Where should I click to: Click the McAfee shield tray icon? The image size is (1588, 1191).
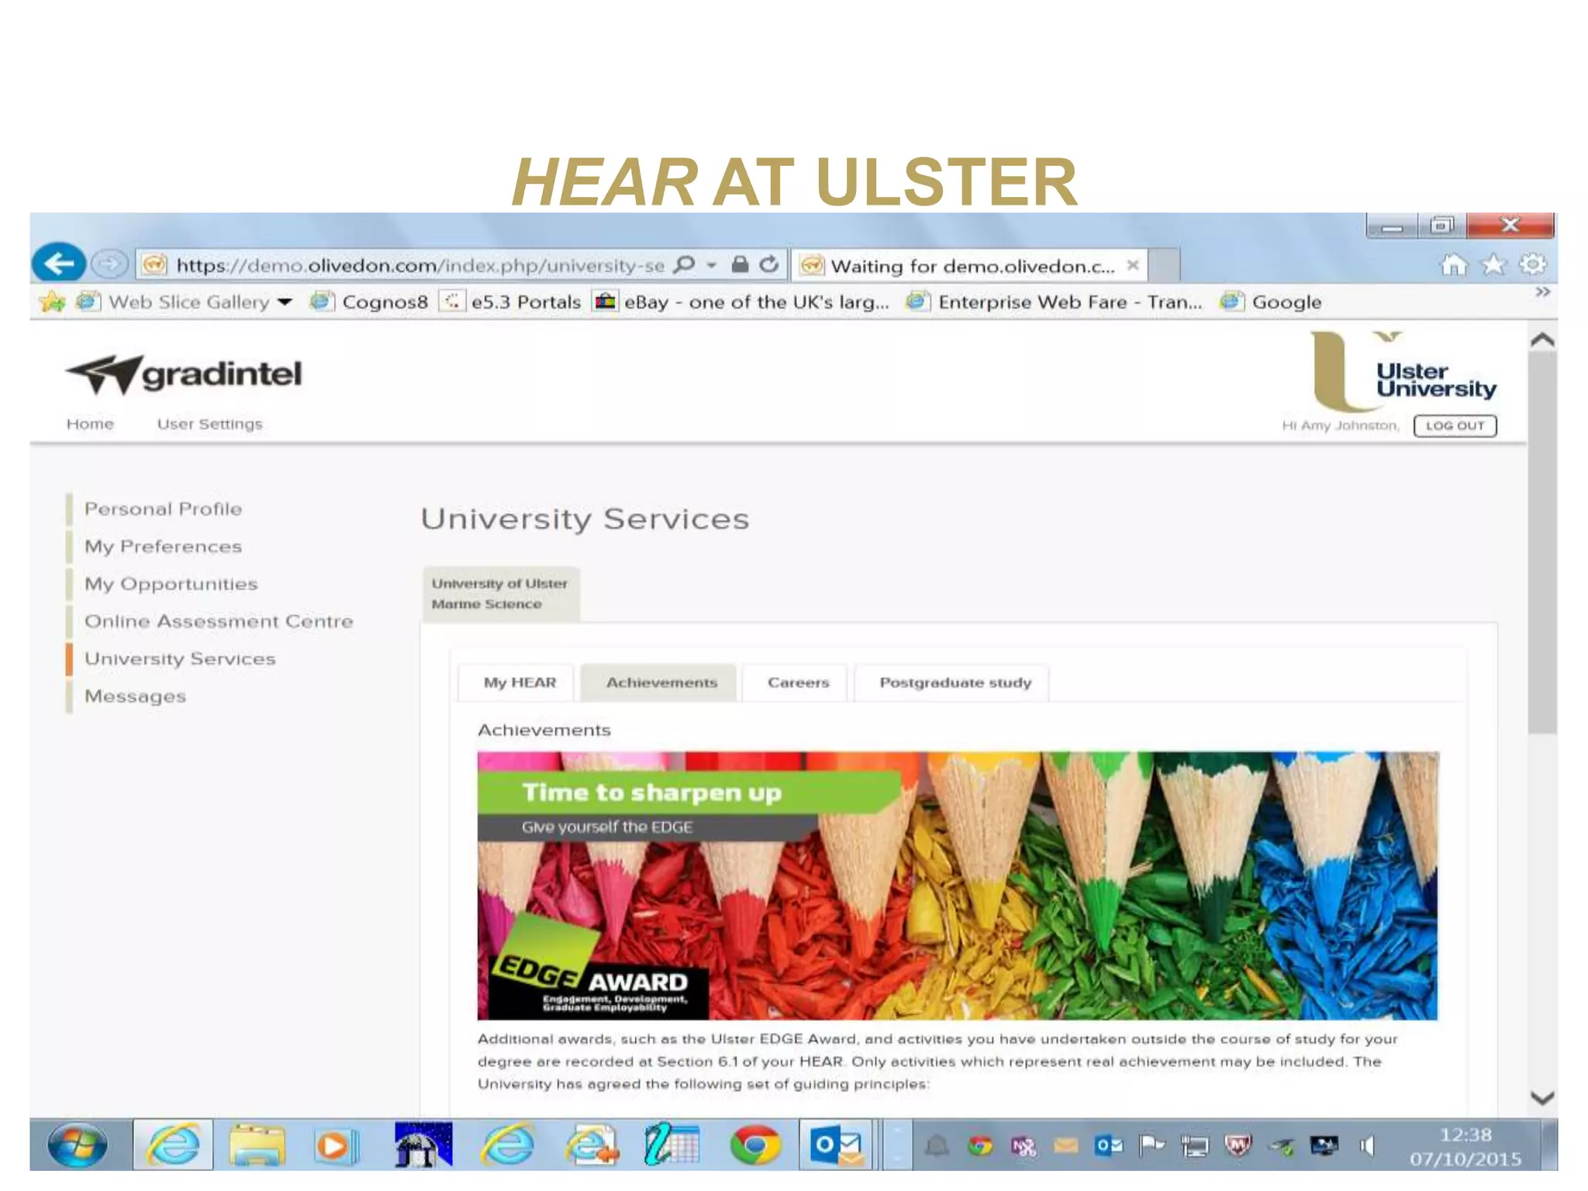click(1238, 1145)
